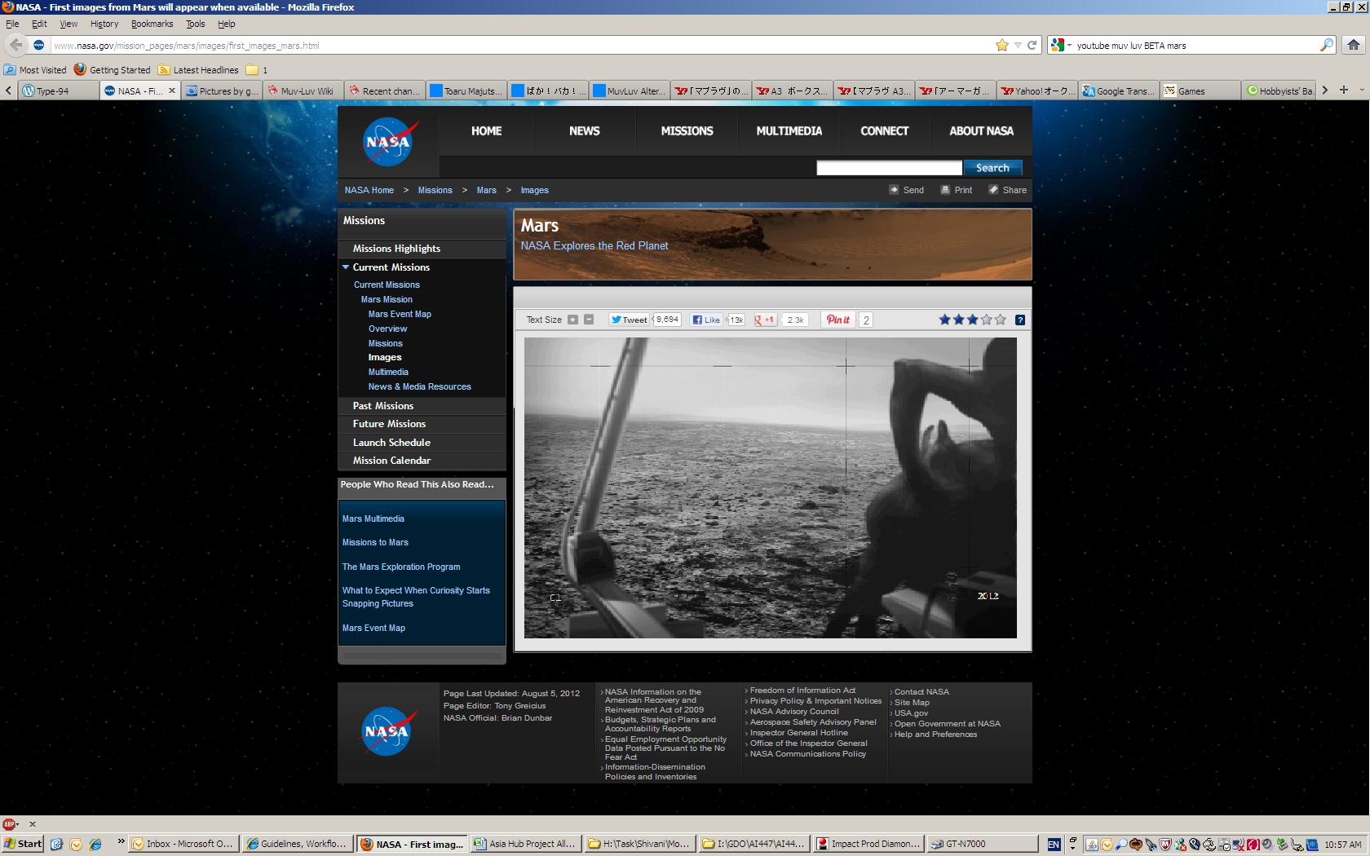Viewport: 1370px width, 856px height.
Task: Open the folder named 1 in the bookmarks bar
Action: pyautogui.click(x=257, y=70)
